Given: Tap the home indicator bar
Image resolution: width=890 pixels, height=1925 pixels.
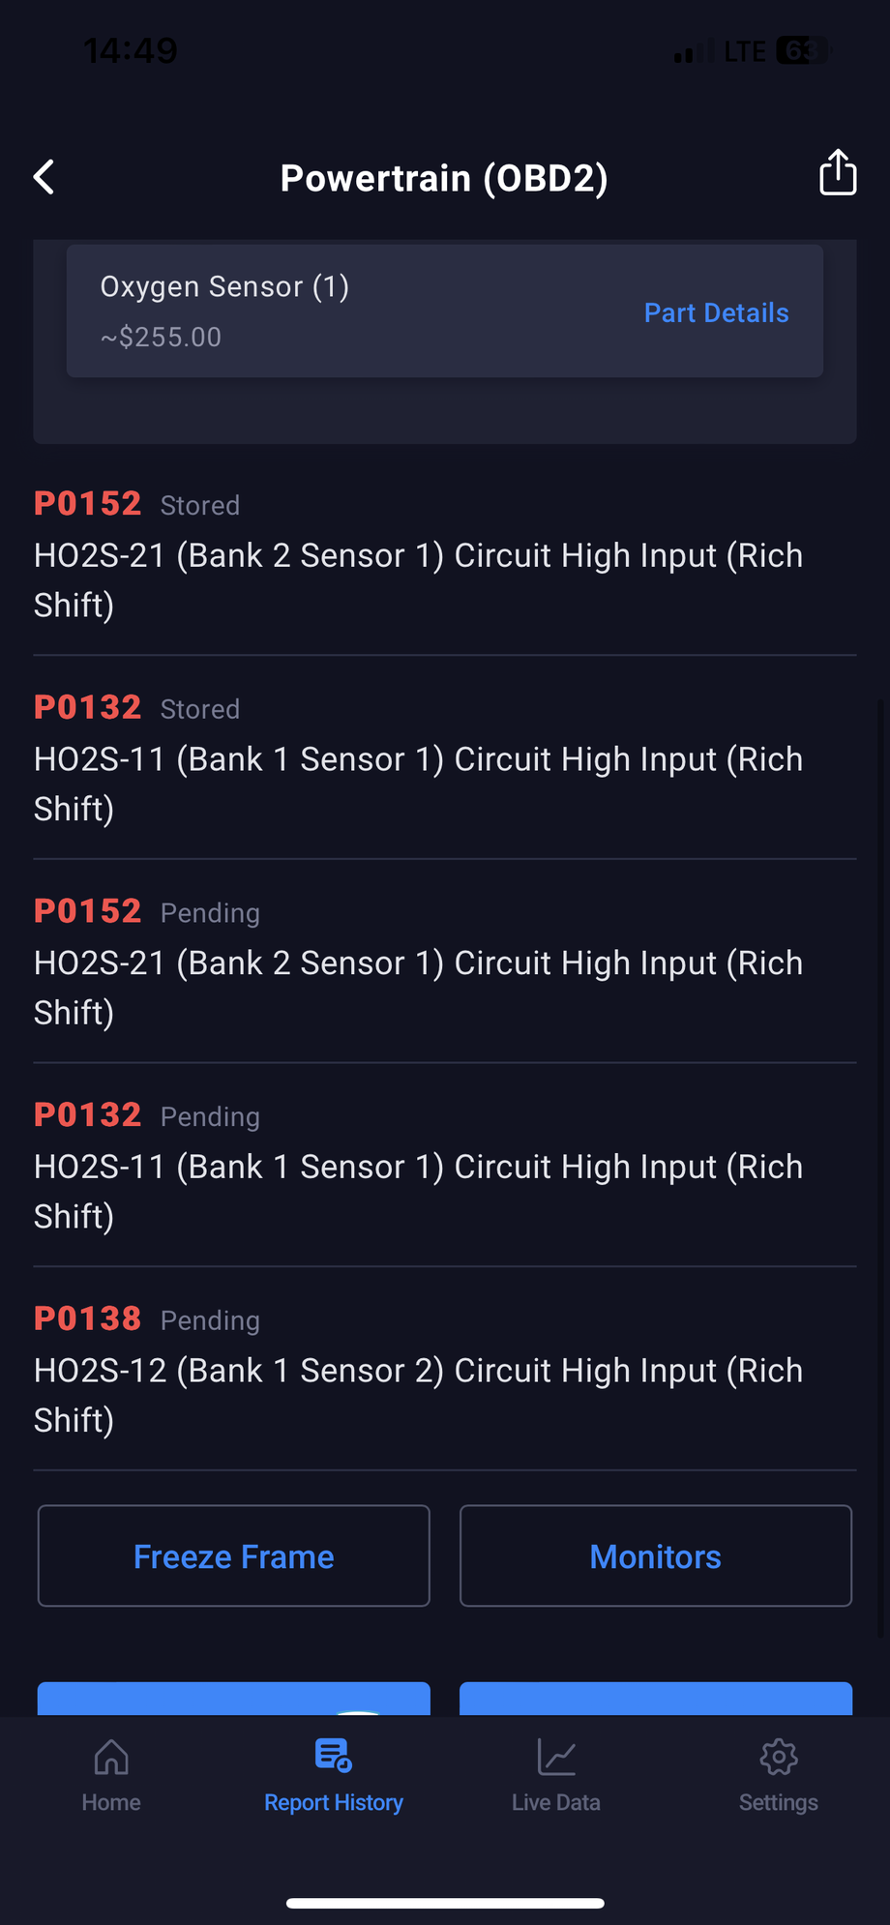Looking at the screenshot, I should click(445, 1903).
